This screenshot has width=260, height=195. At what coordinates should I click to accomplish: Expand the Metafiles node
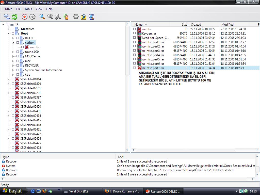(x=8, y=29)
